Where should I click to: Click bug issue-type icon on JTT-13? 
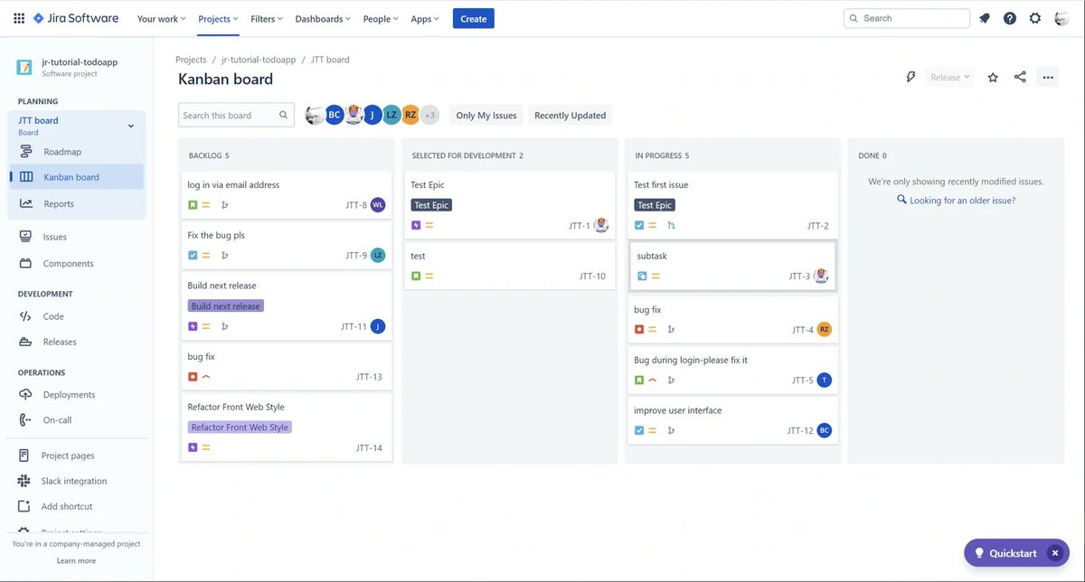click(x=193, y=377)
